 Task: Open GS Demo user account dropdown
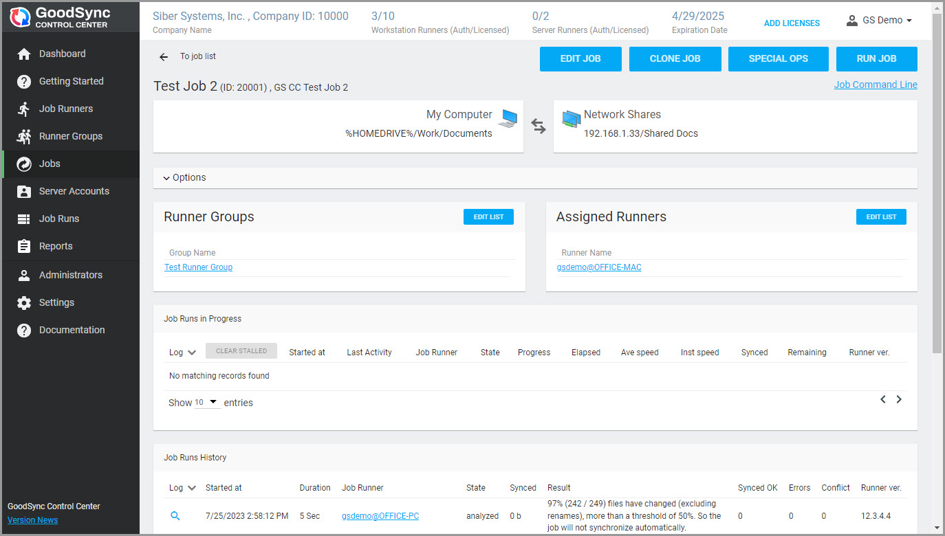pos(879,21)
